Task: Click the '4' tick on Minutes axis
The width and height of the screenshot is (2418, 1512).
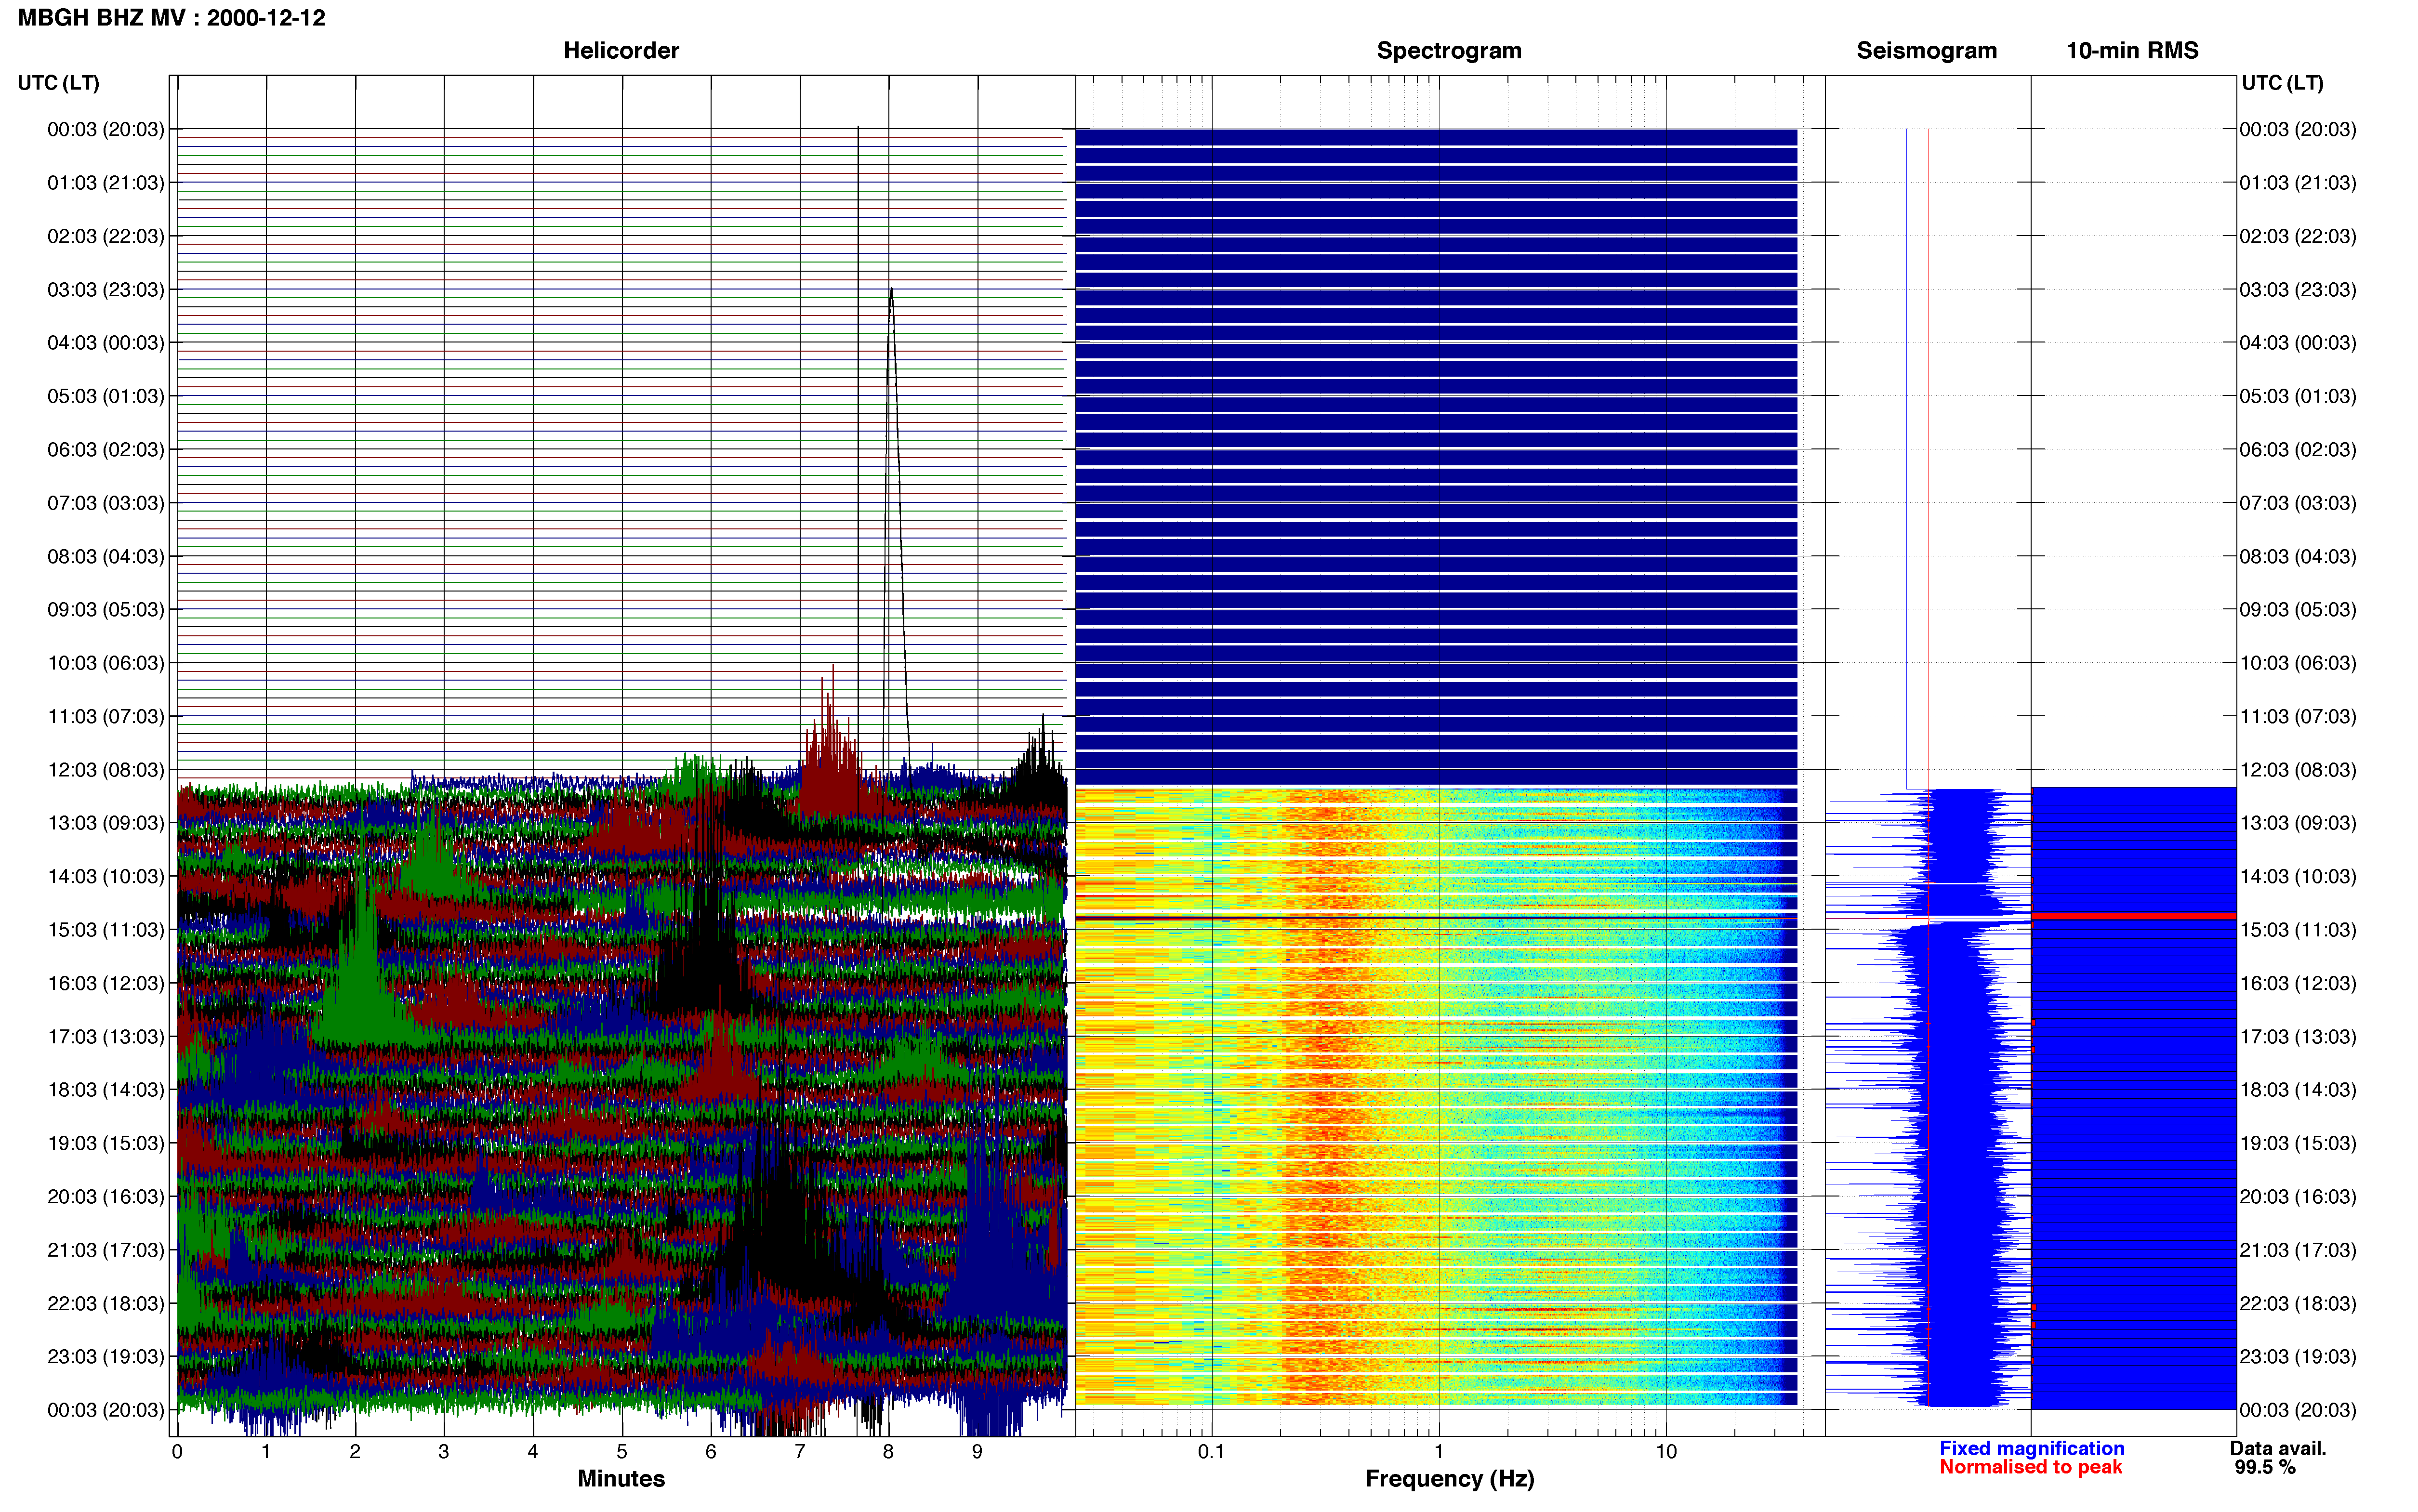Action: [x=533, y=1452]
